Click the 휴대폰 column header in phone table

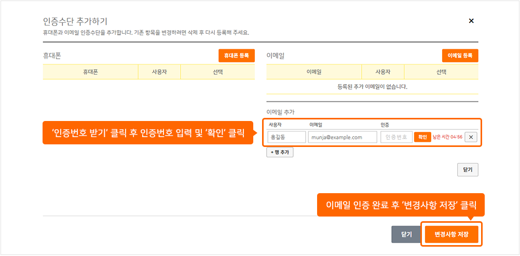(x=90, y=72)
